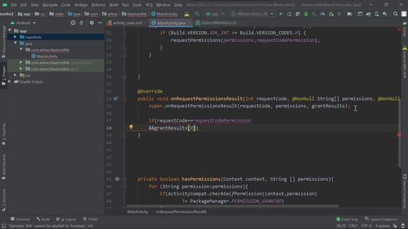Screen dimensions: 408x229
Task: Click the Make Project hammer icon
Action: tap(197, 14)
